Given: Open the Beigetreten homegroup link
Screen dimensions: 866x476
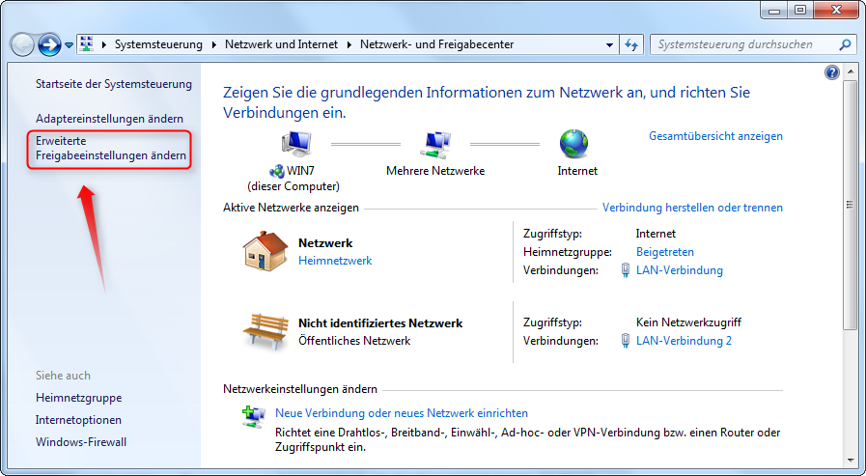Looking at the screenshot, I should (x=665, y=252).
